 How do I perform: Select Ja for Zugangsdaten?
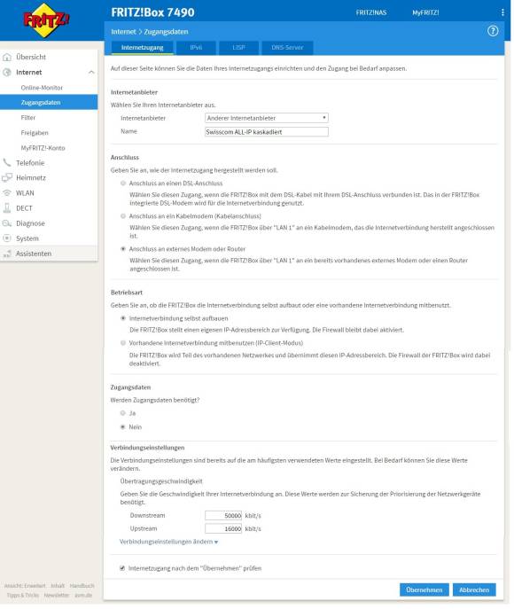point(122,413)
